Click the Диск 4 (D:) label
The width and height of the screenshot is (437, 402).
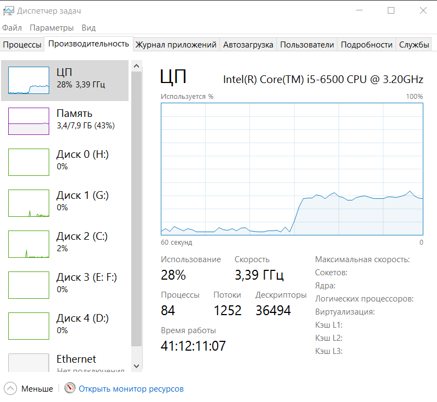click(x=83, y=318)
